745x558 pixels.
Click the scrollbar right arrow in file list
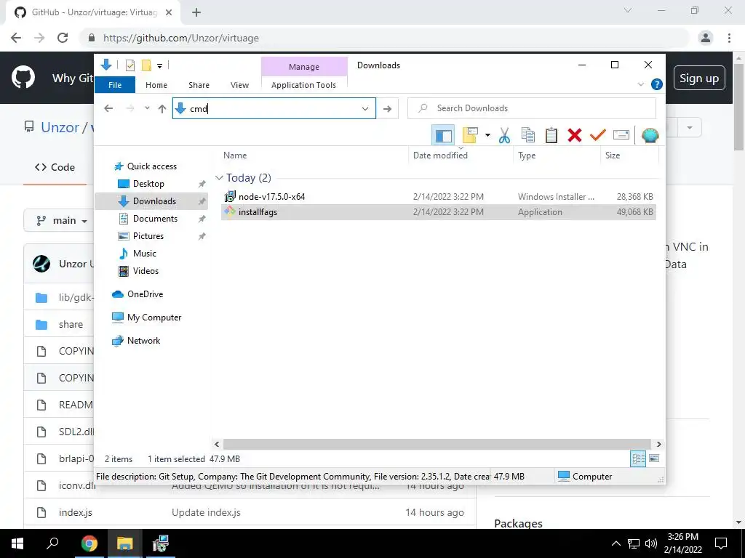(658, 444)
